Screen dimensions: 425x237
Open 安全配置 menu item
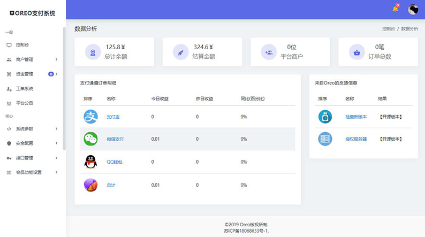[x=25, y=143]
